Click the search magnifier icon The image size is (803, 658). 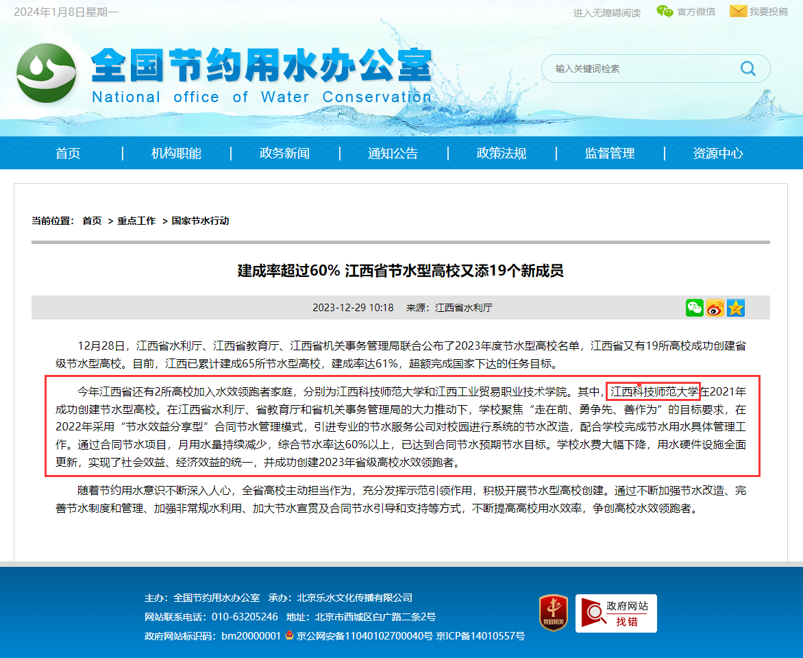pos(748,69)
